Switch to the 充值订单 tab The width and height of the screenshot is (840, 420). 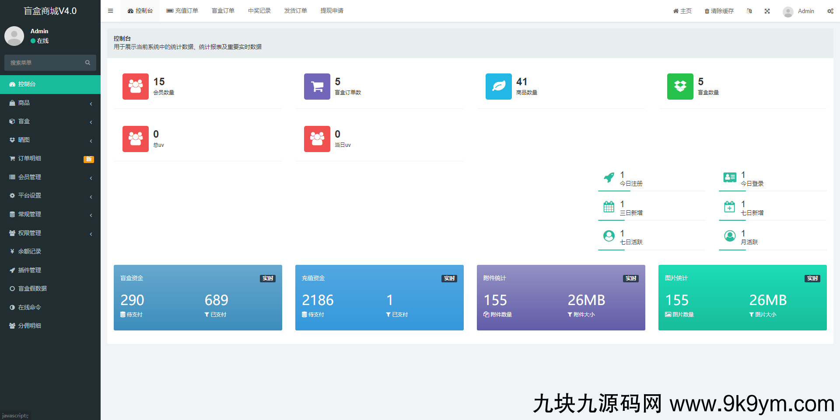click(182, 11)
